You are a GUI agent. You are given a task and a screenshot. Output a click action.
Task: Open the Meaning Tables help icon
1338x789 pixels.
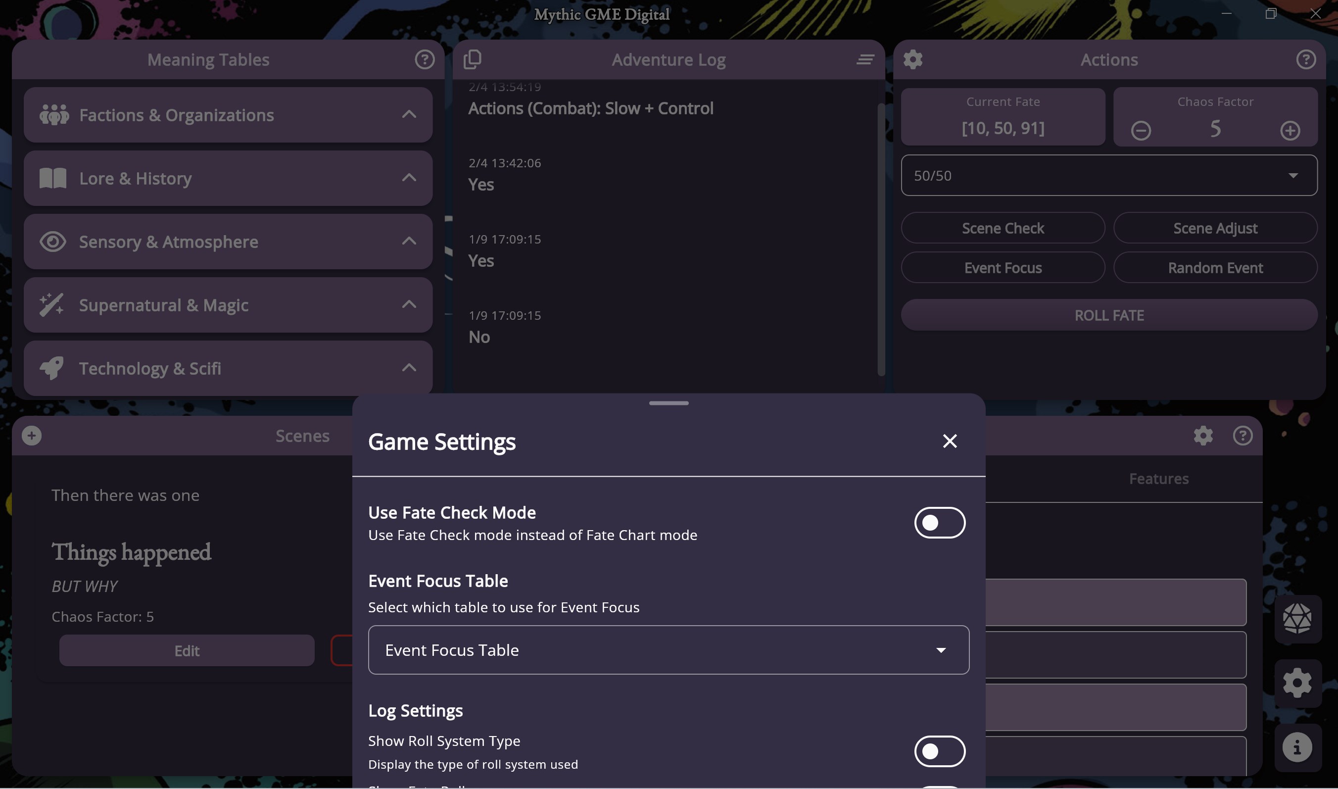pyautogui.click(x=424, y=59)
